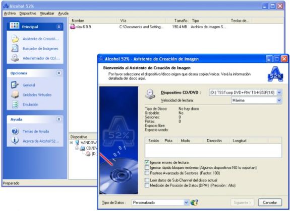Image resolution: width=290 pixels, height=211 pixels.
Task: Open the Administrador de CD/DVD icon
Action: (15, 58)
